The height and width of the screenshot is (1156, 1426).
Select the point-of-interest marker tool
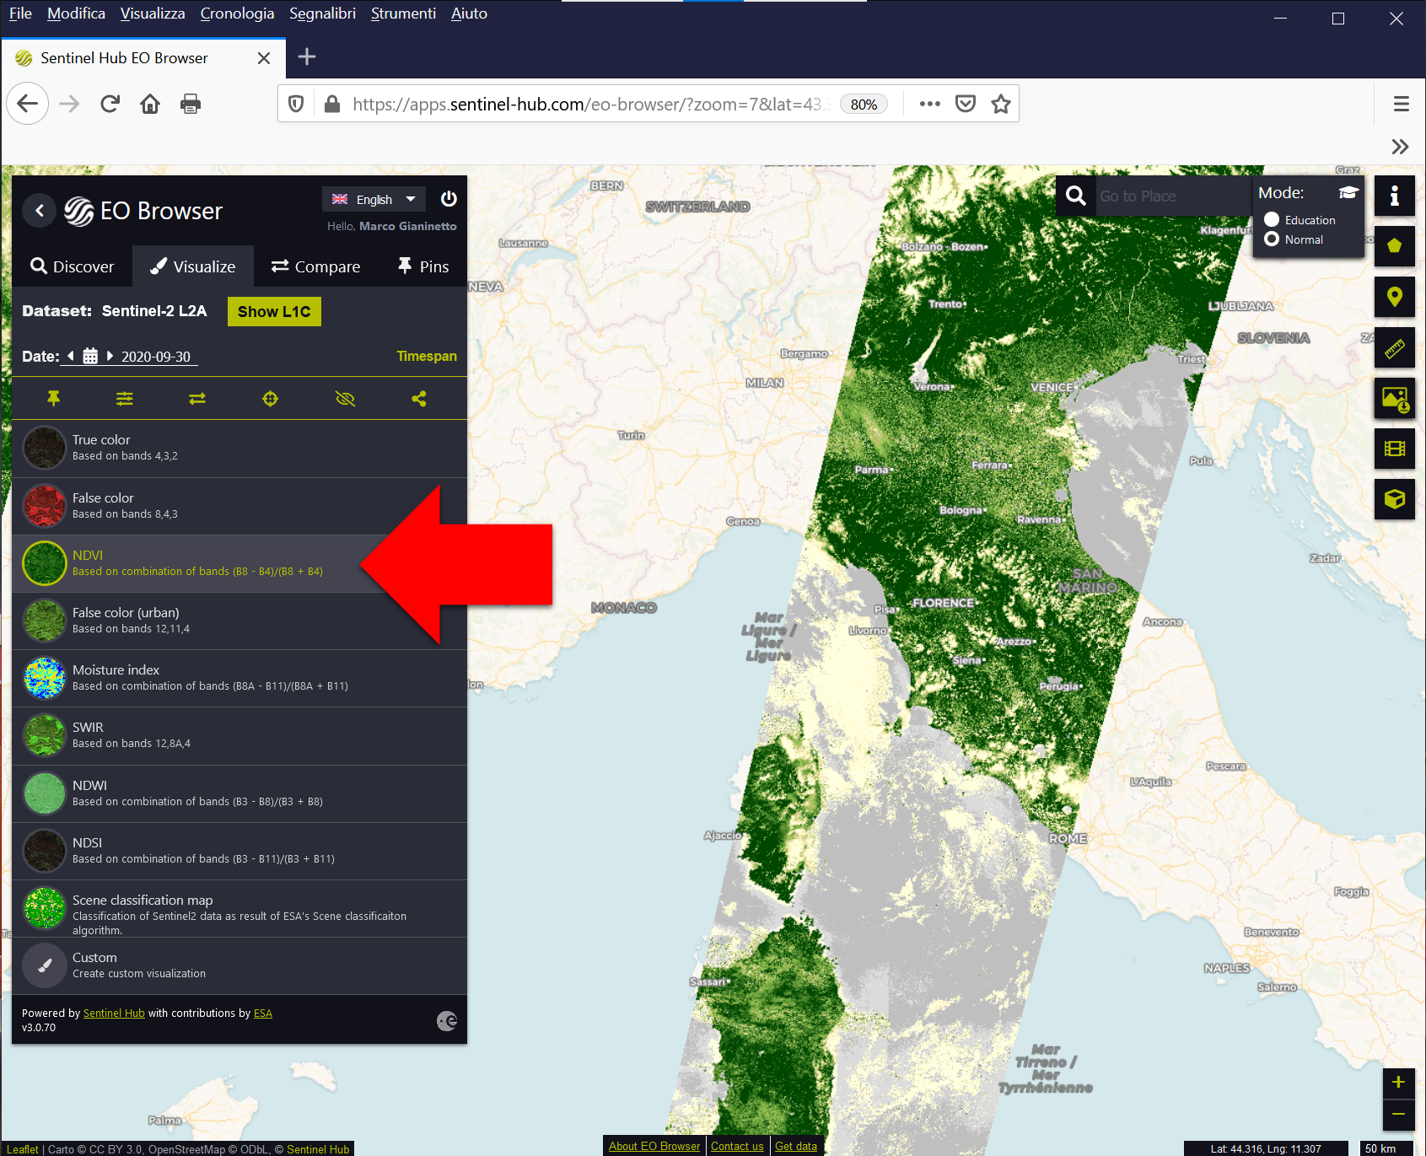[x=1395, y=297]
